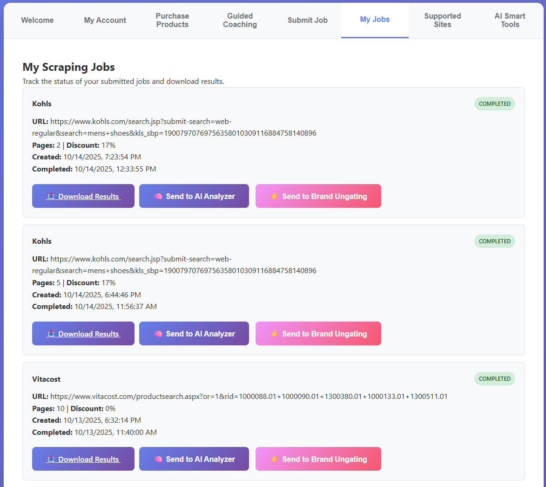The height and width of the screenshot is (487, 546).
Task: Switch to the Submit Job tab
Action: [x=307, y=20]
